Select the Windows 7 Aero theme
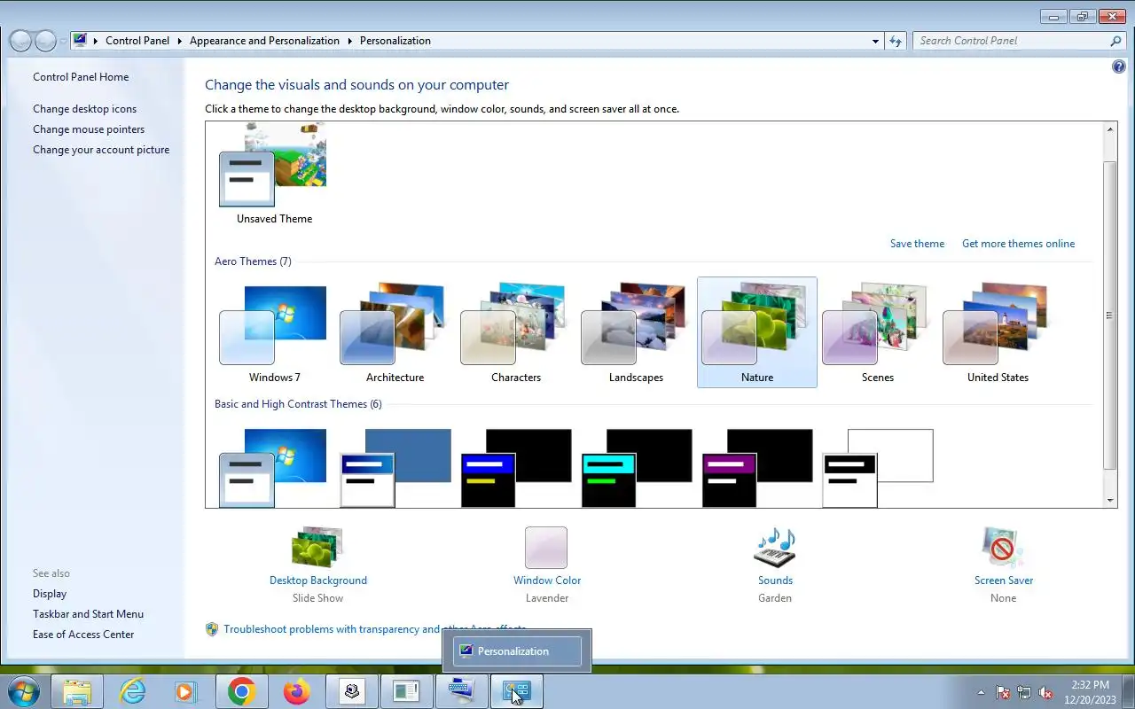The height and width of the screenshot is (709, 1135). 274,332
